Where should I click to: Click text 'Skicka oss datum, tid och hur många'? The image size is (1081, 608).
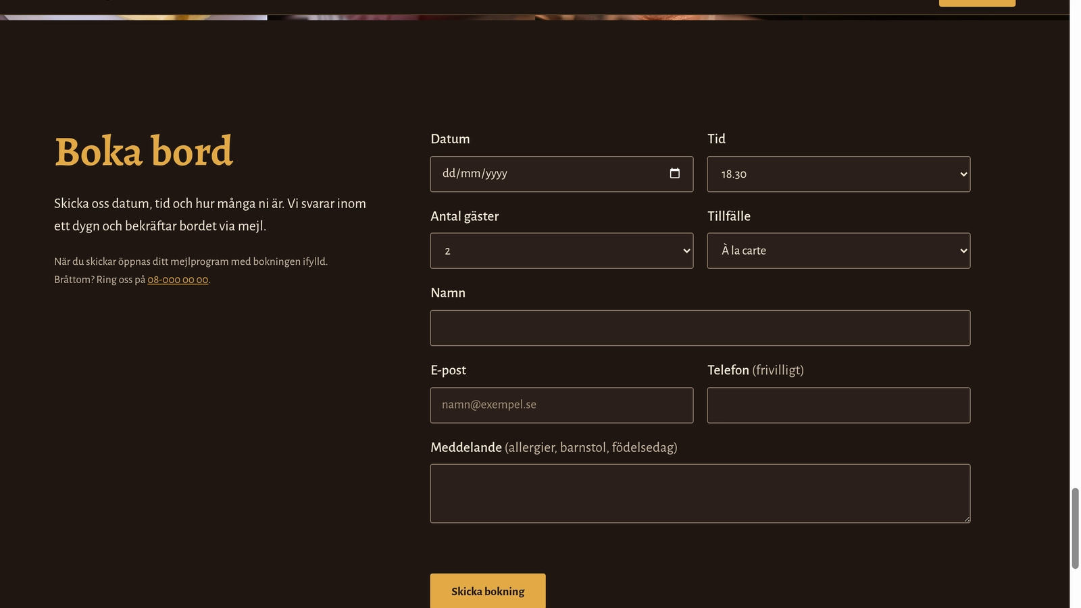(x=155, y=203)
